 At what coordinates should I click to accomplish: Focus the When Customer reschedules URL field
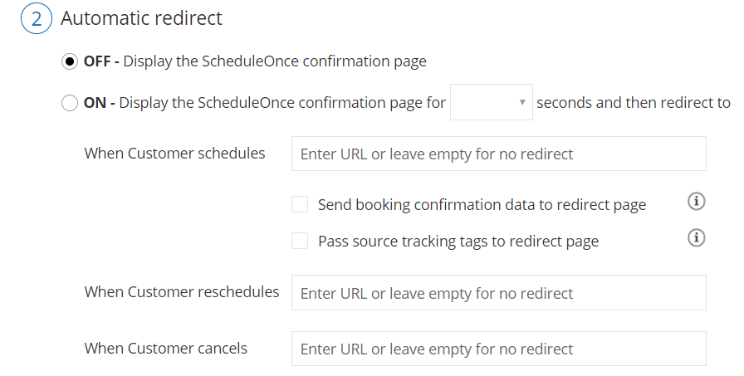click(499, 292)
